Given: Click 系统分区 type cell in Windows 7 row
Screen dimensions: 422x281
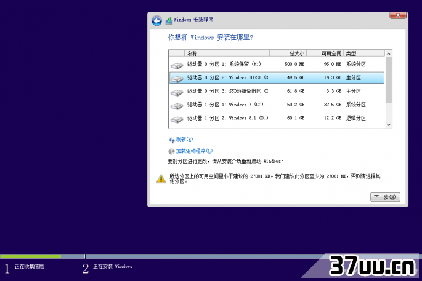Looking at the screenshot, I should pos(356,105).
